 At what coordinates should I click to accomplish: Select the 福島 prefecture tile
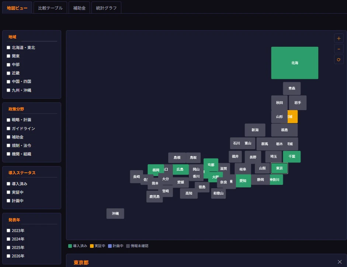[284, 130]
